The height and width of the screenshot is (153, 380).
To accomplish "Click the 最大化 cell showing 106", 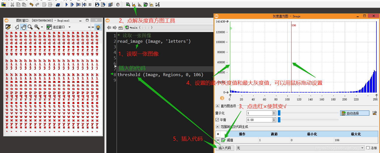I will pos(356,140).
